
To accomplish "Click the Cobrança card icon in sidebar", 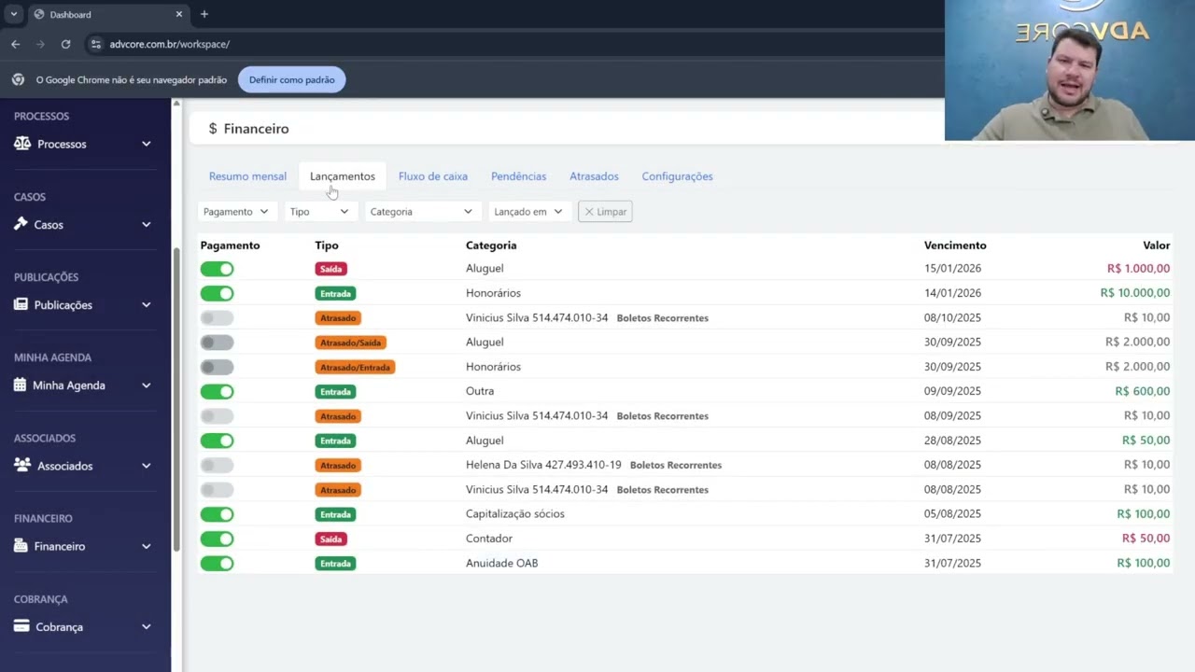I will point(21,626).
